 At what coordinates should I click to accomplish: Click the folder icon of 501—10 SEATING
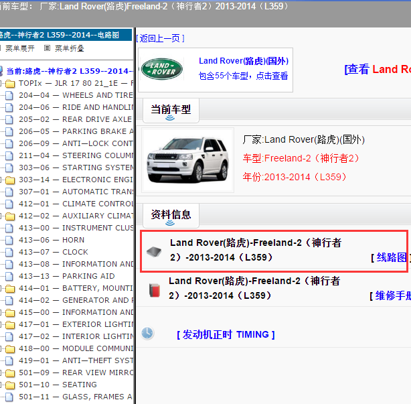point(10,385)
